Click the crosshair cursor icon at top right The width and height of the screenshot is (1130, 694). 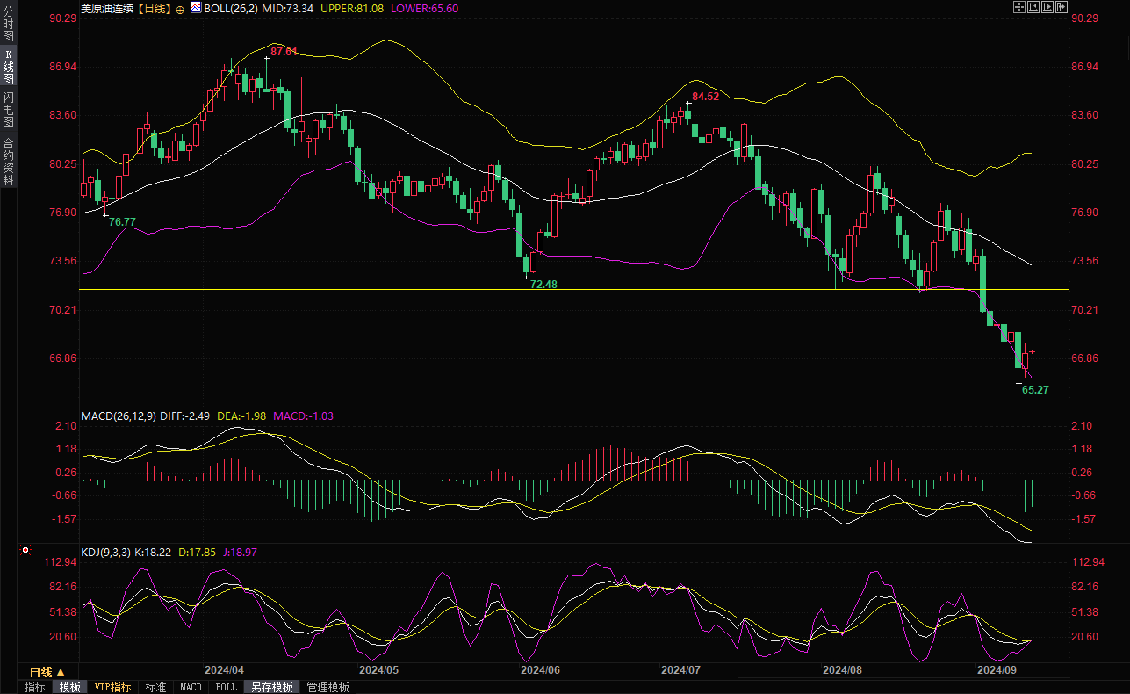[1018, 8]
